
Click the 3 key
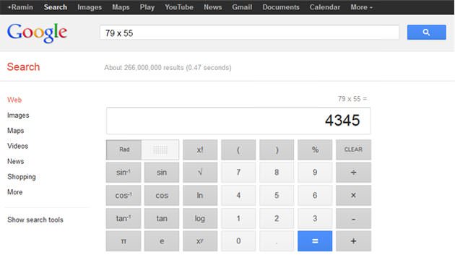pos(315,218)
